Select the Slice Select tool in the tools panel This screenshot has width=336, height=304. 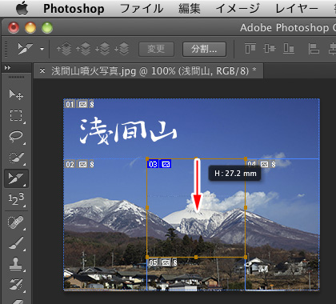point(16,178)
